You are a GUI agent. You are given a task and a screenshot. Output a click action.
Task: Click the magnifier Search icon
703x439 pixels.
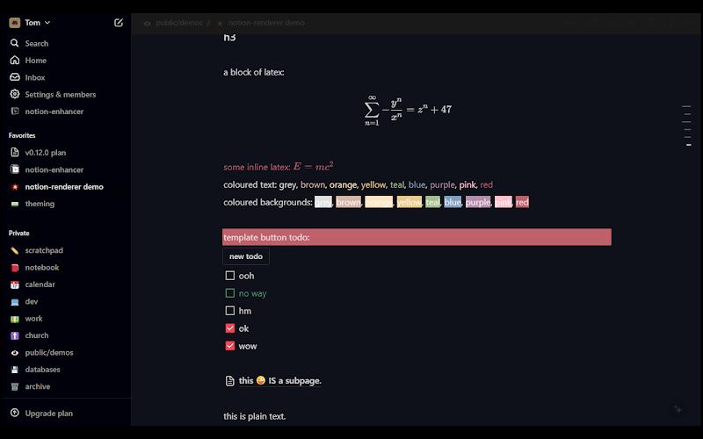tap(15, 43)
